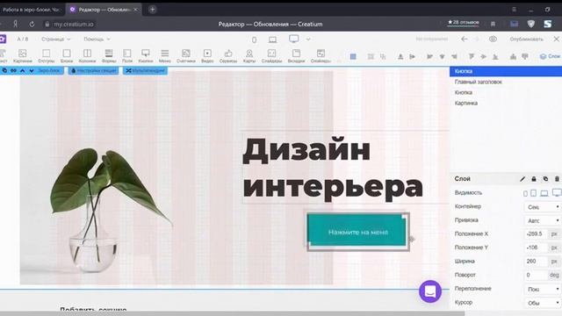Open the Привязка dropdown
The image size is (562, 316).
click(543, 220)
